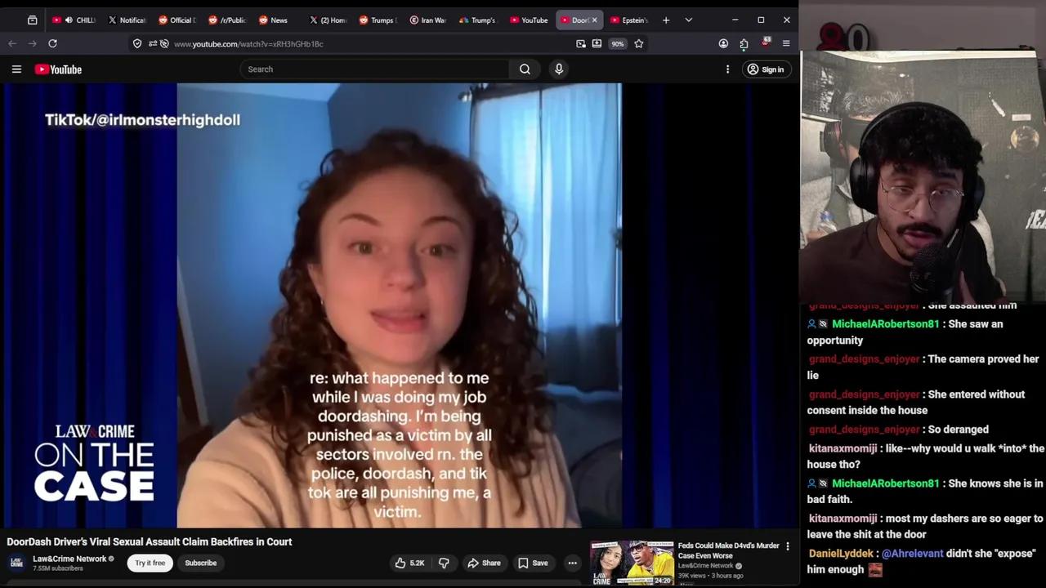1046x588 pixels.
Task: Open options menu for recommended D4vd video
Action: click(788, 546)
